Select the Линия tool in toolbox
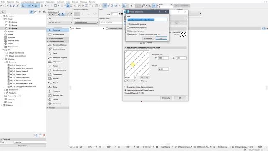This screenshot has height=151, width=268. pos(58,66)
